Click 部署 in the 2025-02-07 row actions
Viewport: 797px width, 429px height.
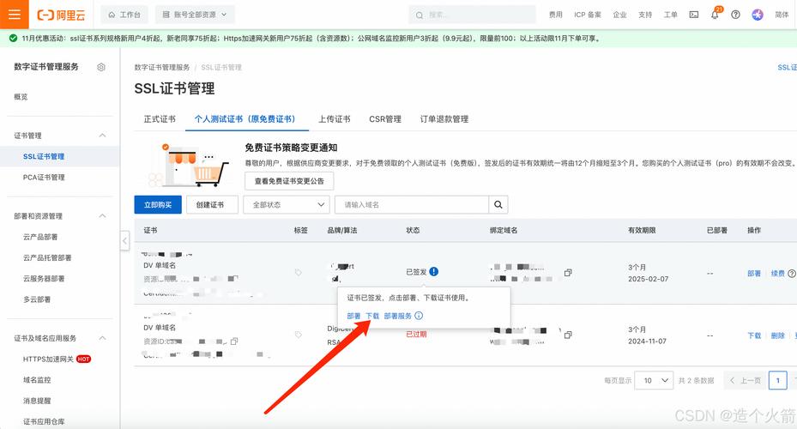pos(754,274)
